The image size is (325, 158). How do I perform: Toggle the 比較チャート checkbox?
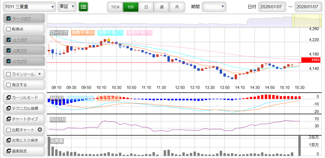(x=9, y=130)
